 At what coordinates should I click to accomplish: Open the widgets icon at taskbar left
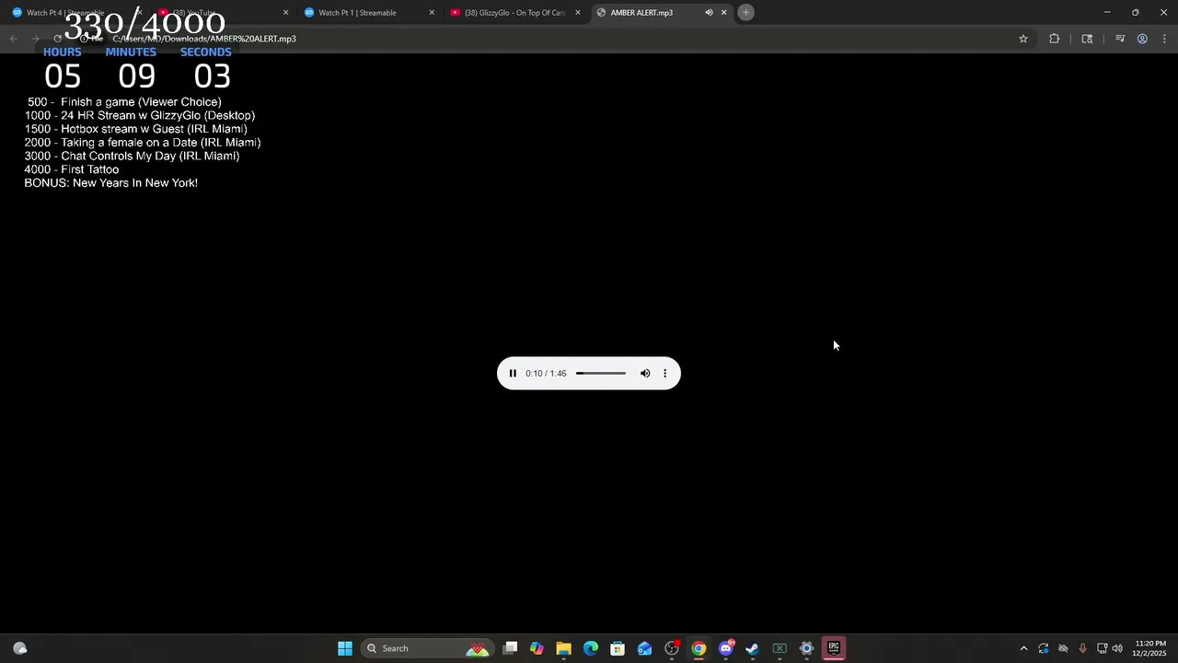20,648
